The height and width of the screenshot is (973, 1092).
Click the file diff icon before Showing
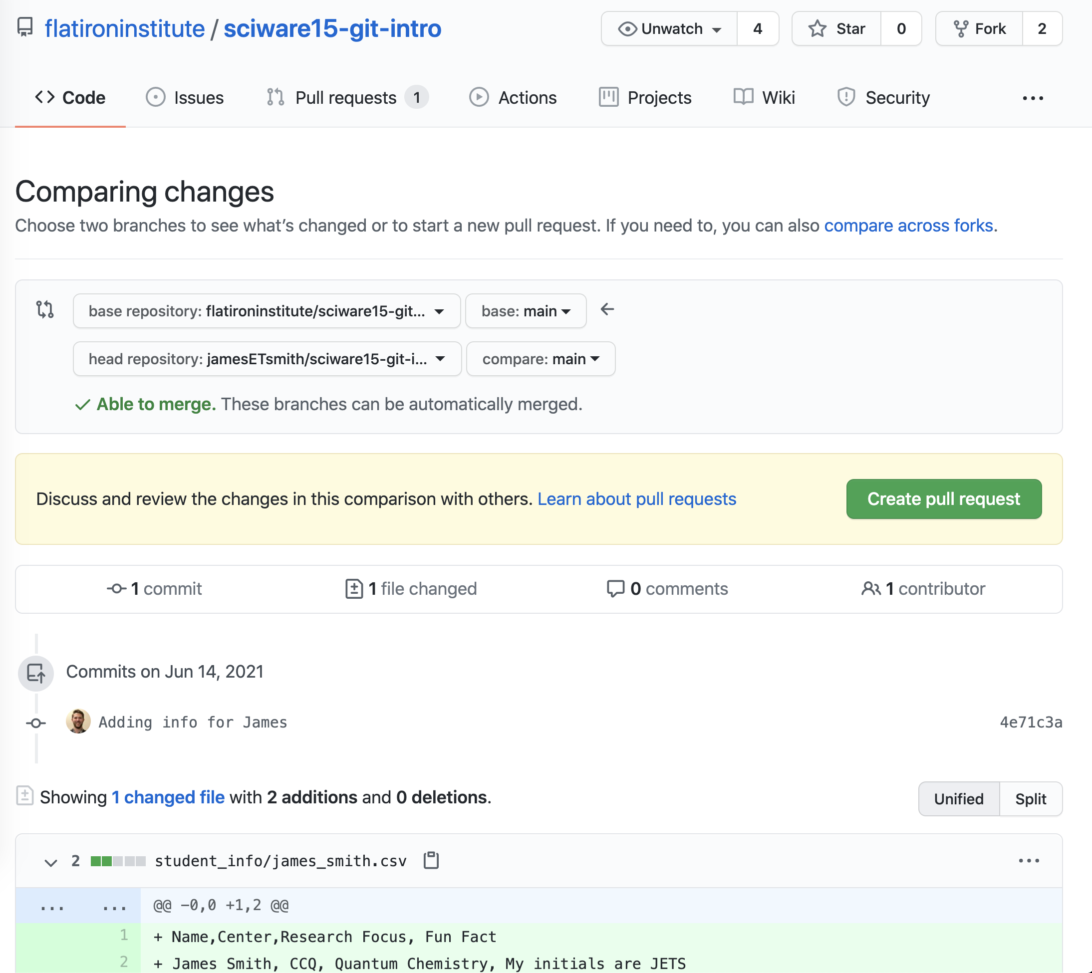[x=24, y=795]
